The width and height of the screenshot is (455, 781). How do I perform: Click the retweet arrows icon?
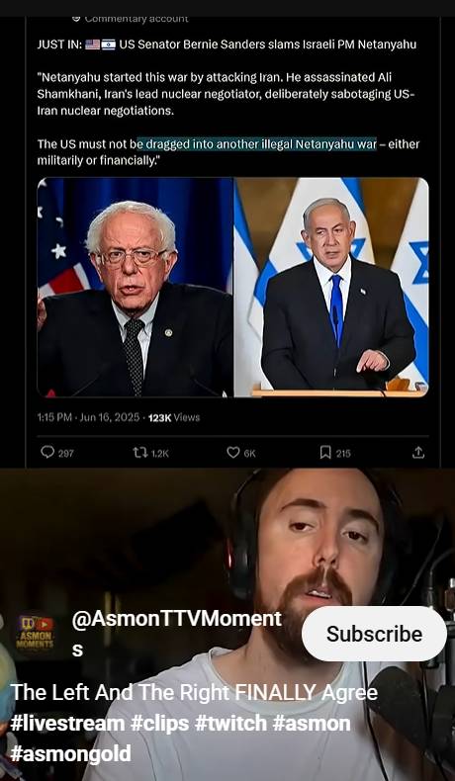(x=139, y=452)
